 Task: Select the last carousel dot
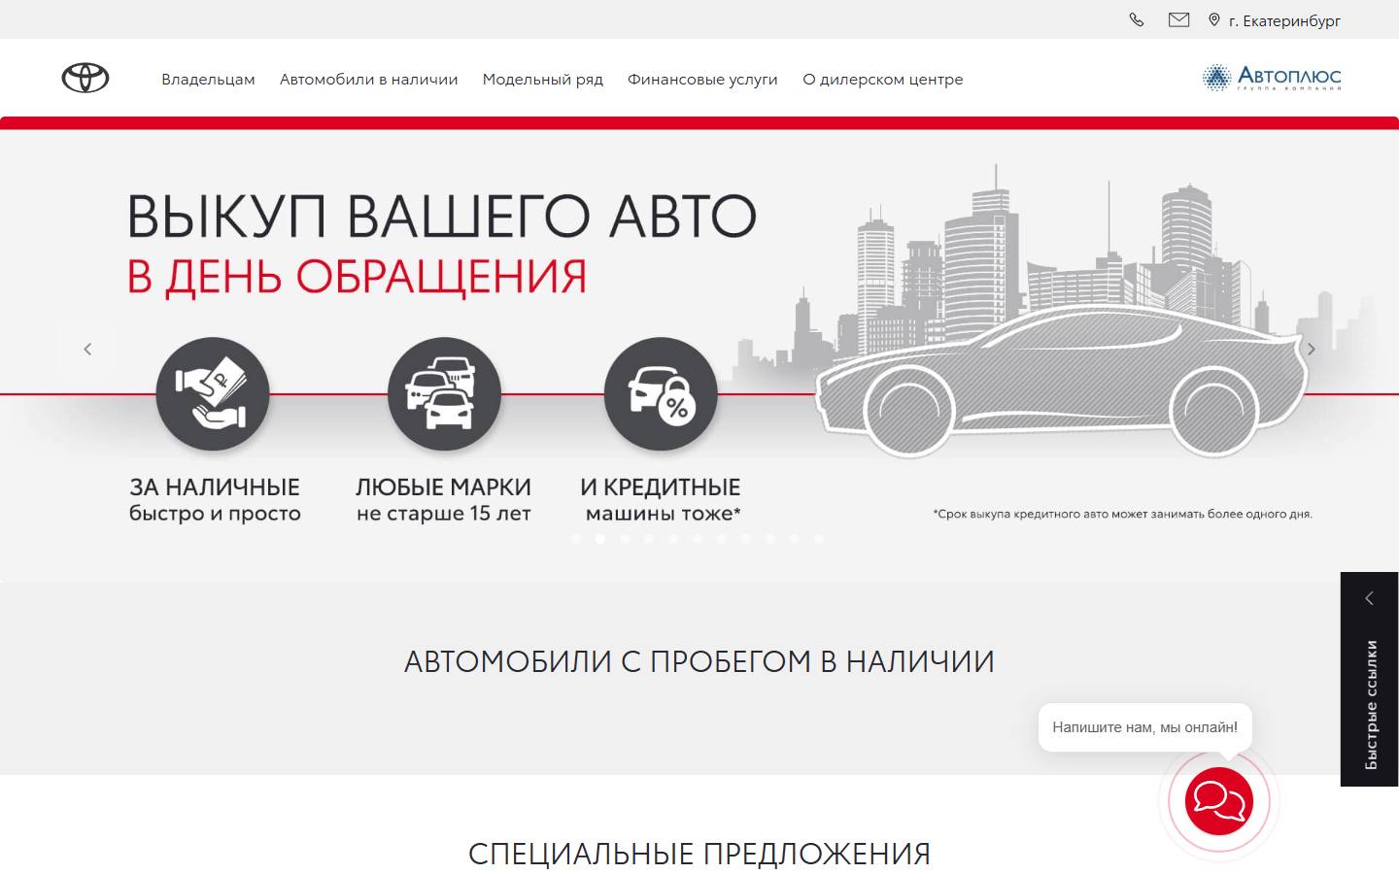pyautogui.click(x=819, y=539)
